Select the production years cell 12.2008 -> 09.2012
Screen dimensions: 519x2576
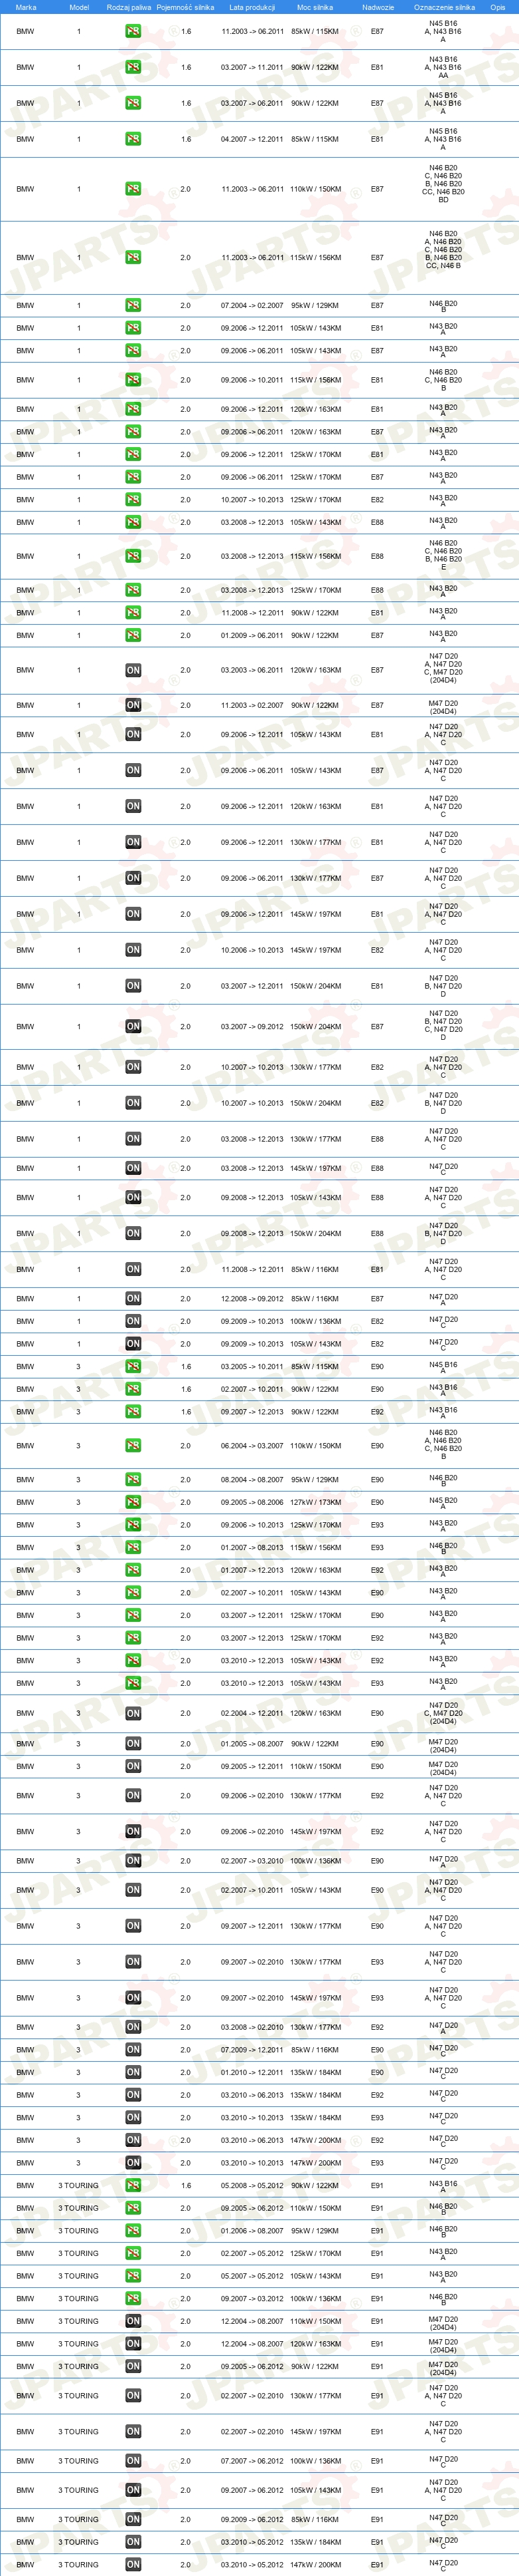pyautogui.click(x=252, y=1298)
